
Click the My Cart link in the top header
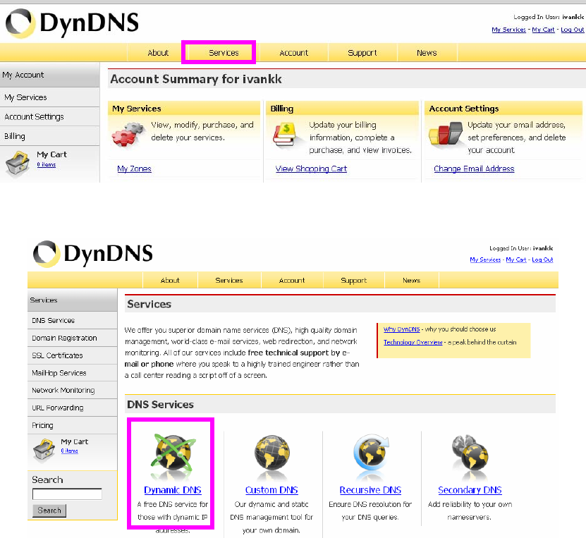click(544, 30)
